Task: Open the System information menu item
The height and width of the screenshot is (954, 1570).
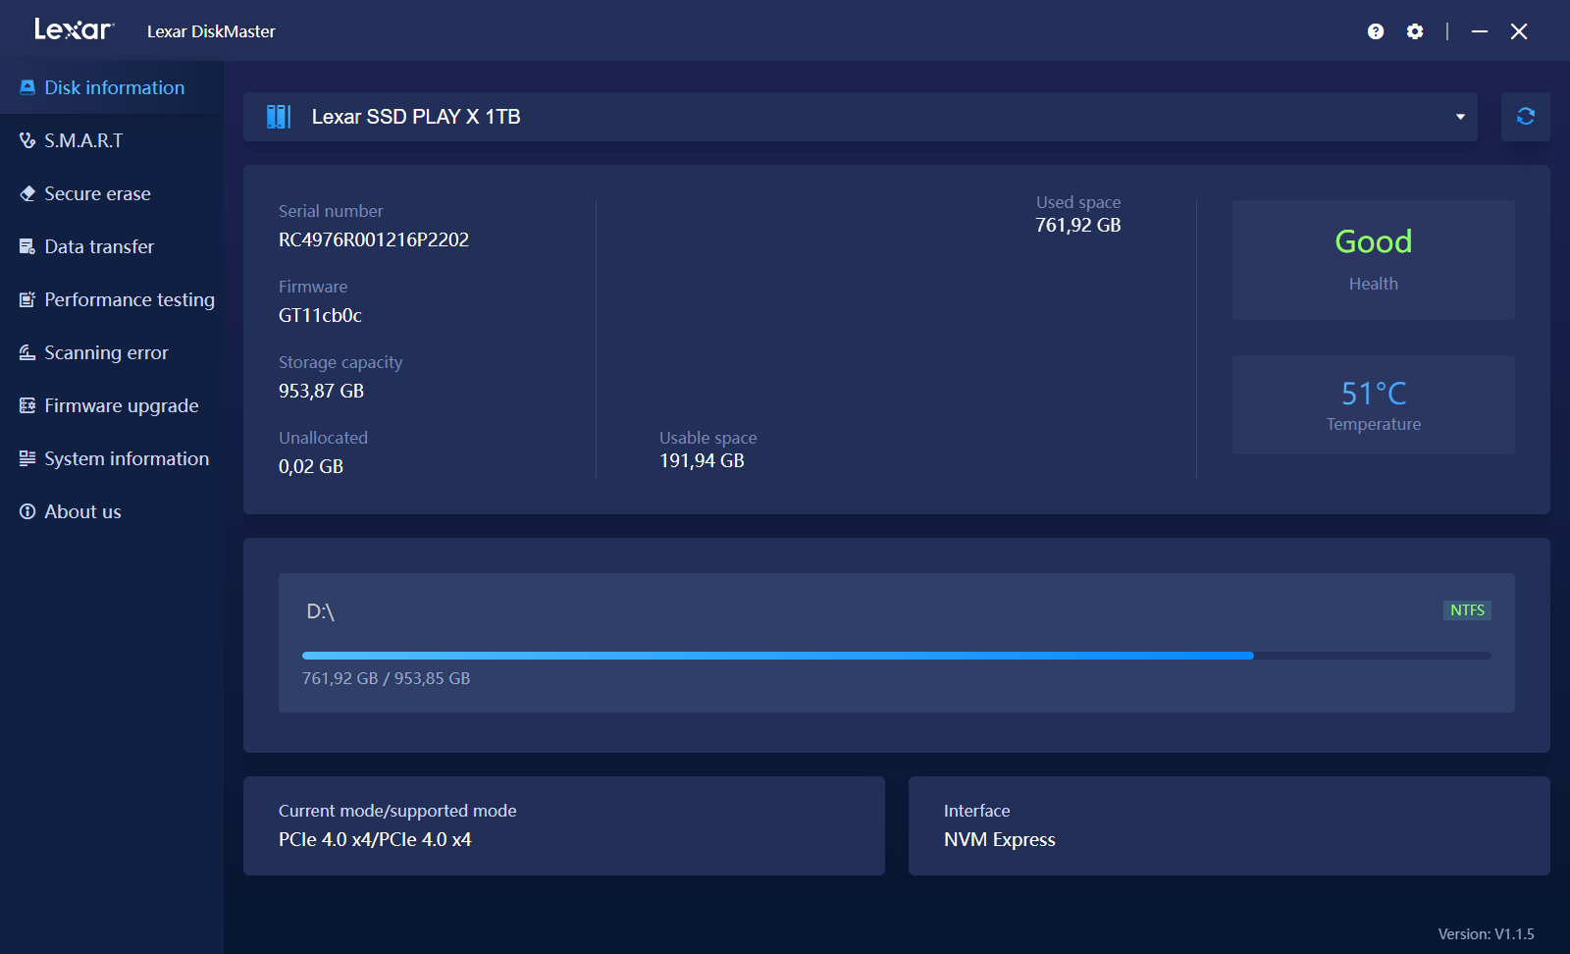Action: (x=126, y=459)
